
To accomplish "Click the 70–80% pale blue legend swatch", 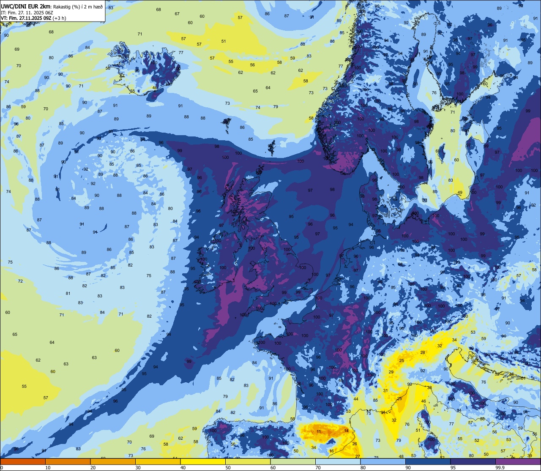I will tap(338, 462).
